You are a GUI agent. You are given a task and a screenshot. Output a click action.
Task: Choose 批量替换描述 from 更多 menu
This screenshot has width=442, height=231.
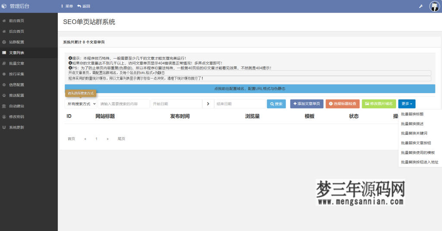[x=420, y=124]
